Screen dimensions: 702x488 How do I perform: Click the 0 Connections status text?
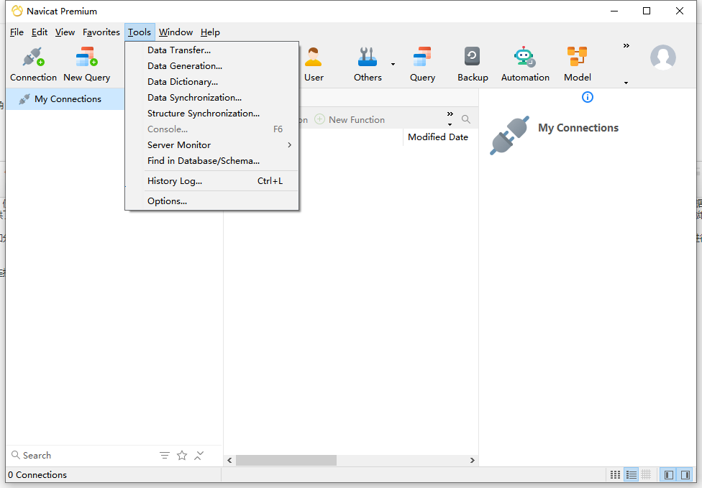(37, 474)
